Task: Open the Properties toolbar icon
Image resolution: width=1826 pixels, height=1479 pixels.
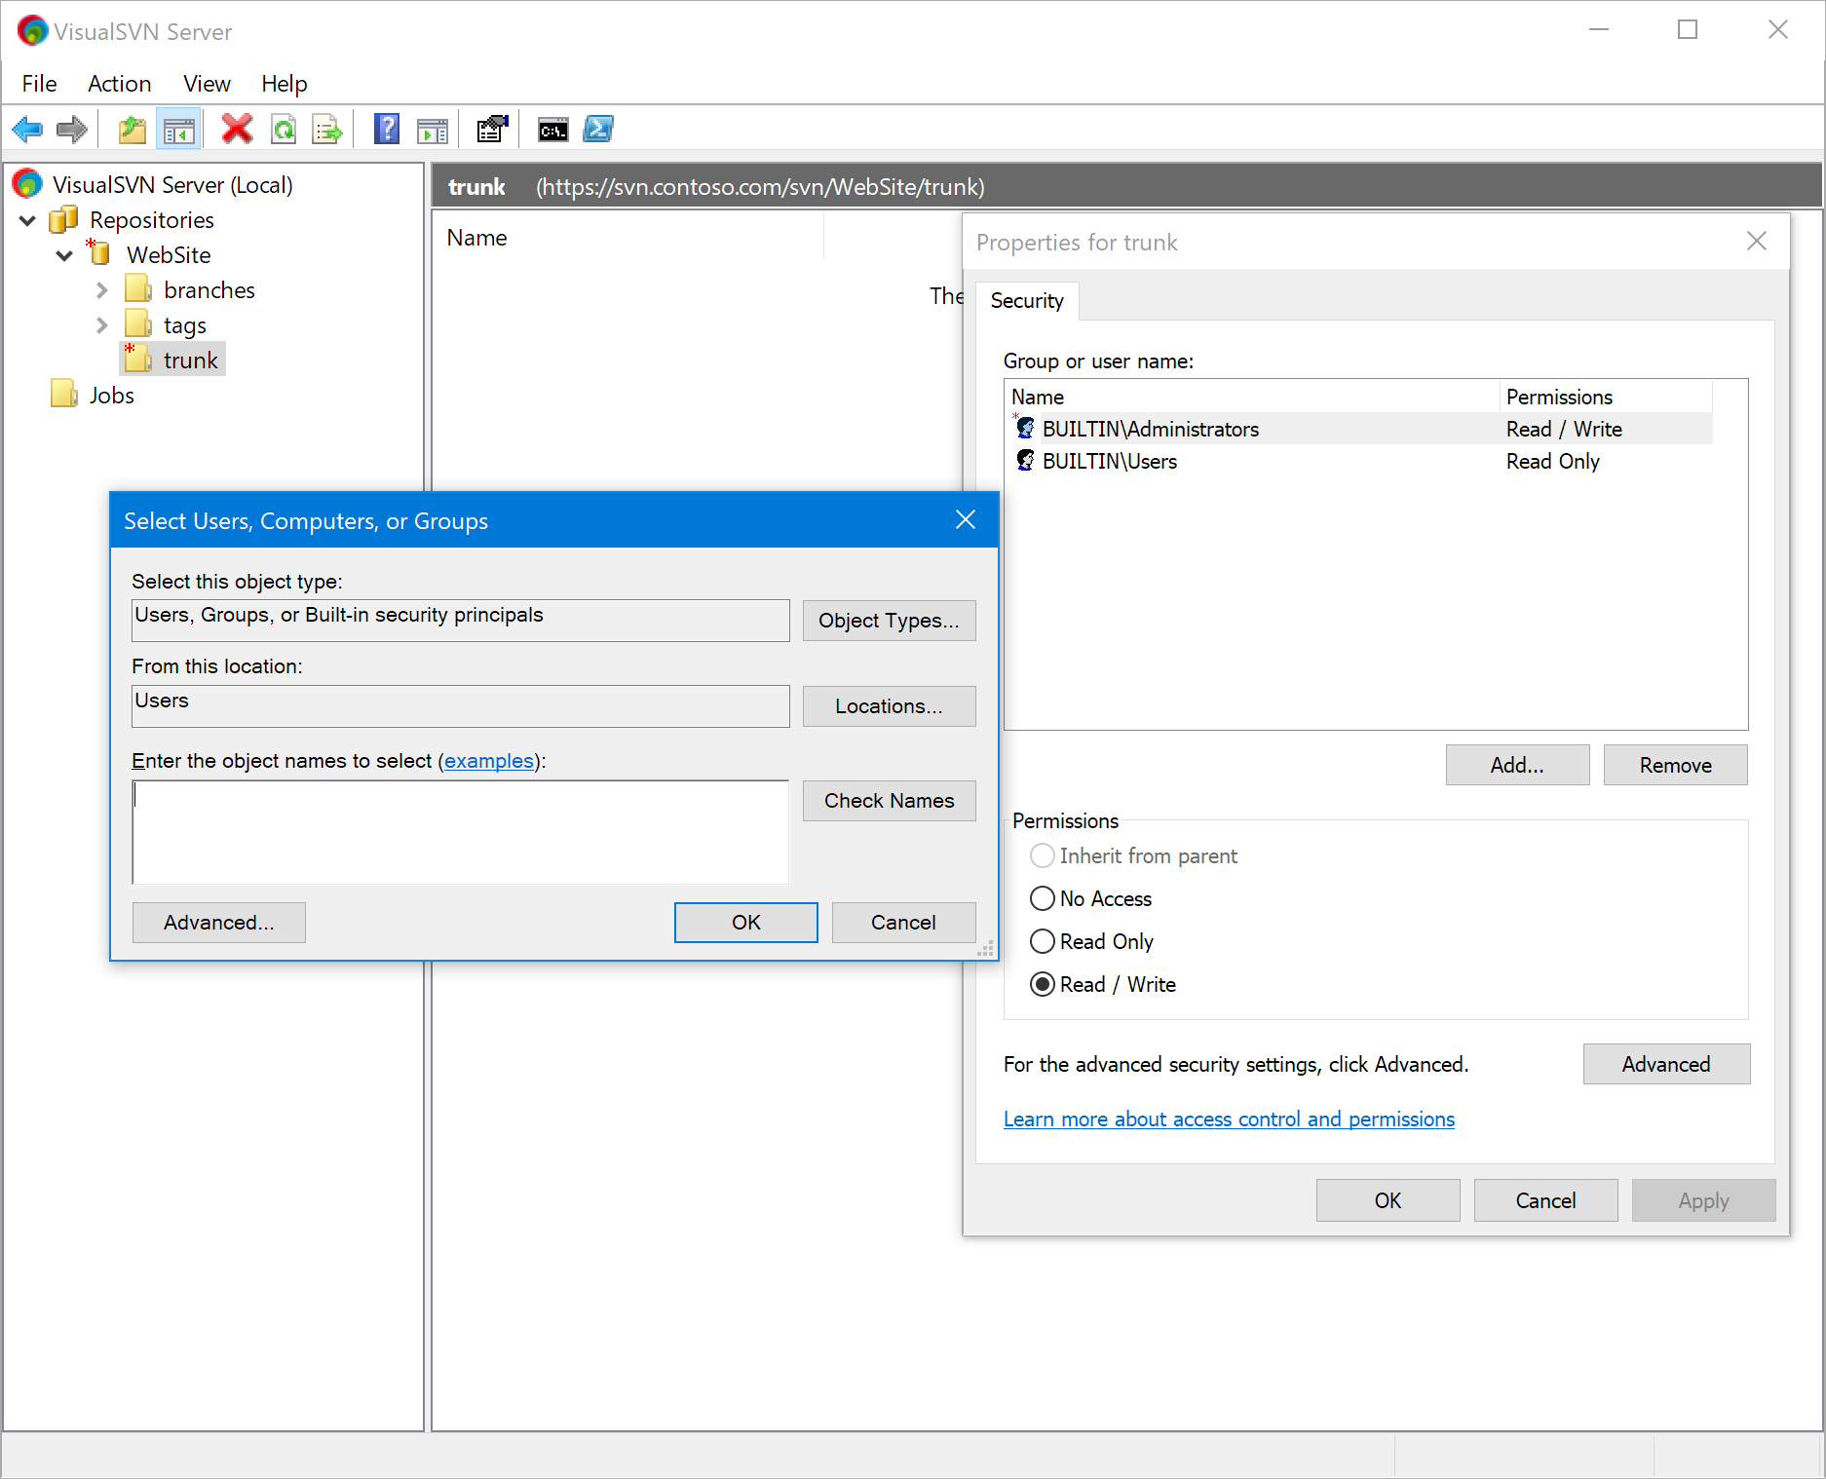Action: [492, 130]
